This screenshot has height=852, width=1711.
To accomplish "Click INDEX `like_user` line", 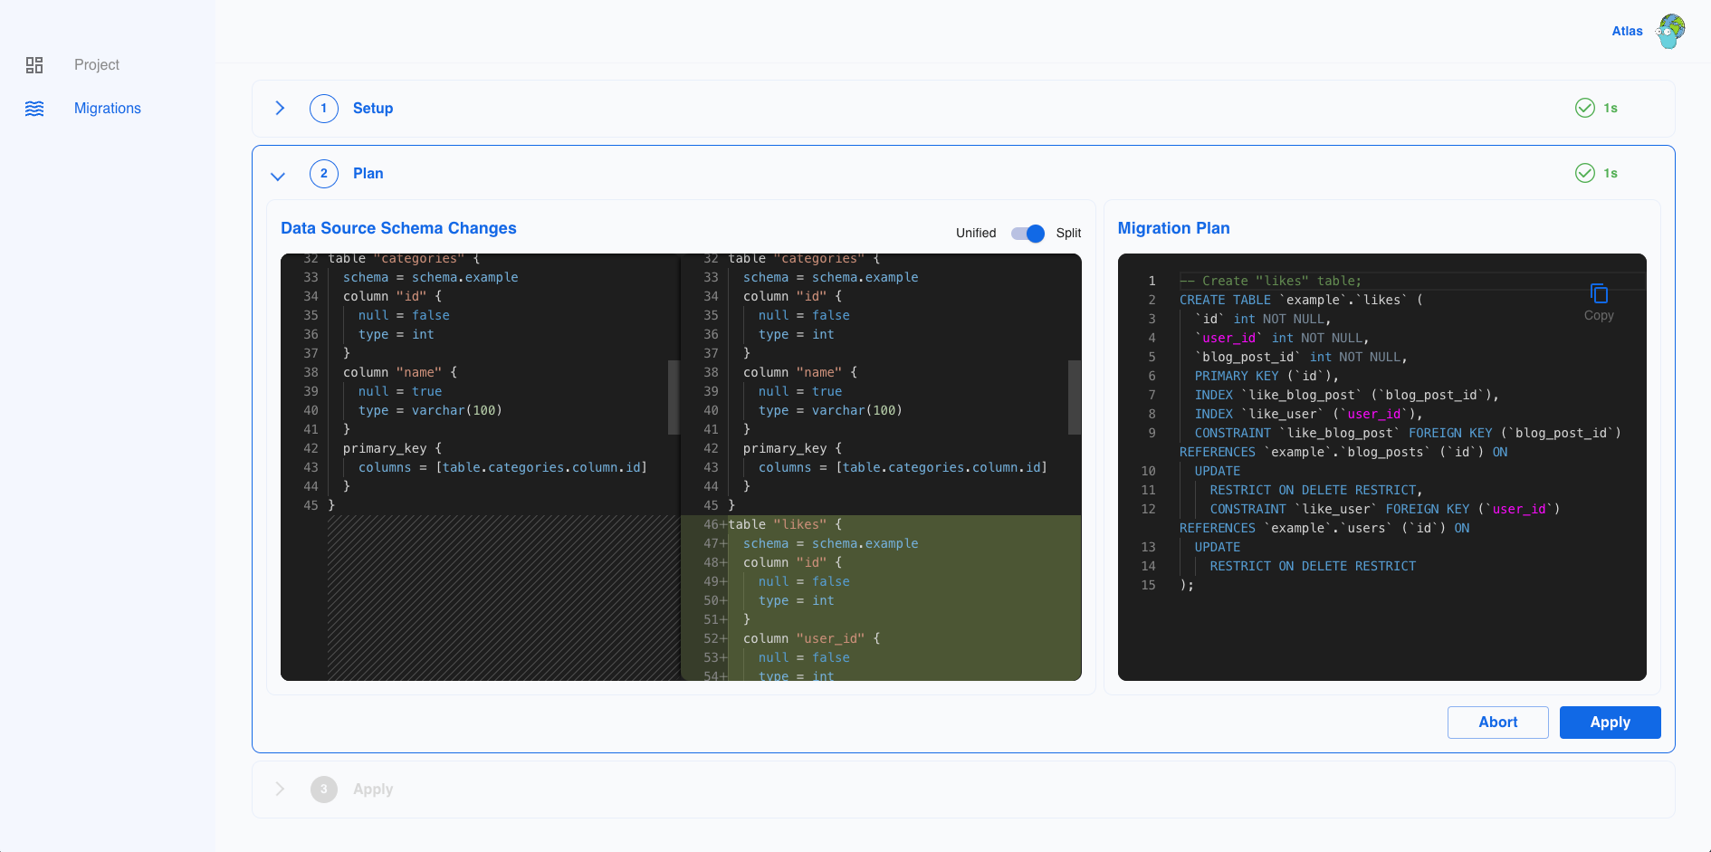I will 1308,415.
